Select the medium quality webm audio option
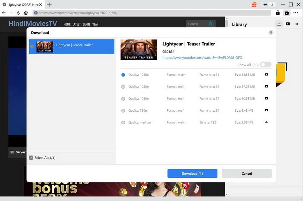 click(x=123, y=122)
